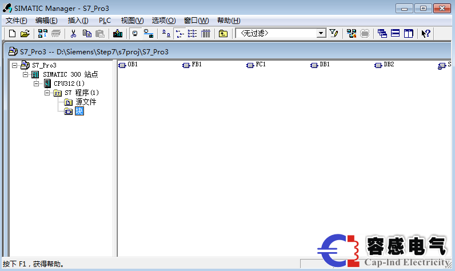Viewport: 455px width, 271px height.
Task: Click the Simulate Modules icon
Action: (x=352, y=34)
